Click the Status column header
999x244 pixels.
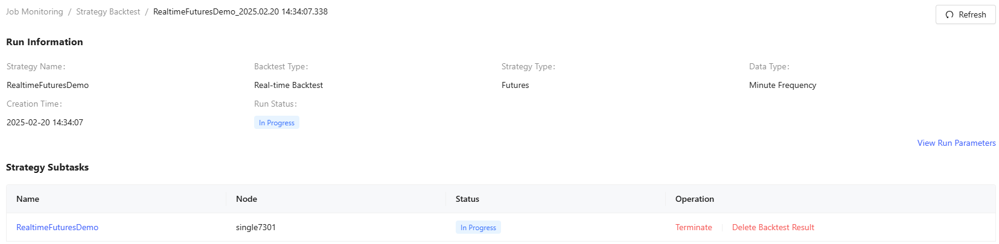pyautogui.click(x=467, y=199)
